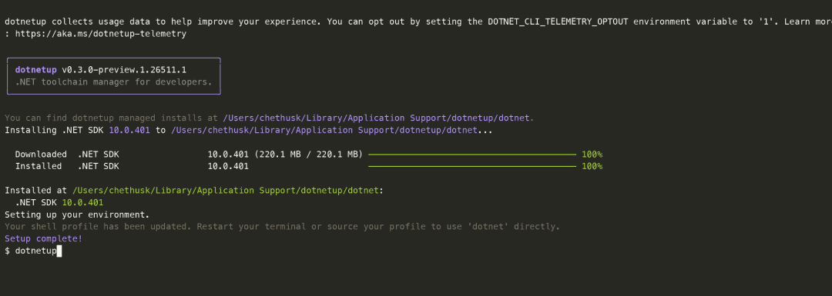The width and height of the screenshot is (832, 296).
Task: Click 'Your shell profile has been updated' line
Action: point(282,227)
